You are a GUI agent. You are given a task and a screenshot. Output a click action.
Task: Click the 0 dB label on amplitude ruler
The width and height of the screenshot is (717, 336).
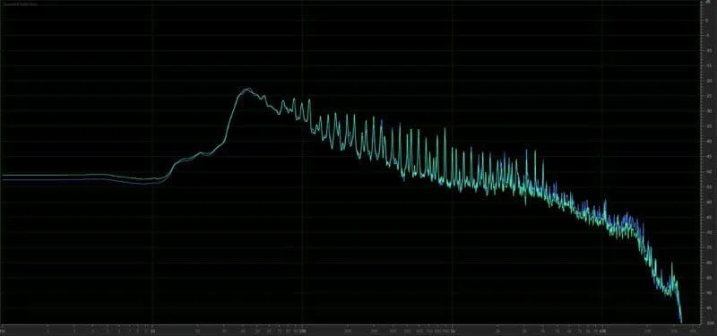point(707,21)
